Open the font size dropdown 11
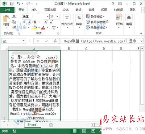145x134 pixels. (57, 16)
